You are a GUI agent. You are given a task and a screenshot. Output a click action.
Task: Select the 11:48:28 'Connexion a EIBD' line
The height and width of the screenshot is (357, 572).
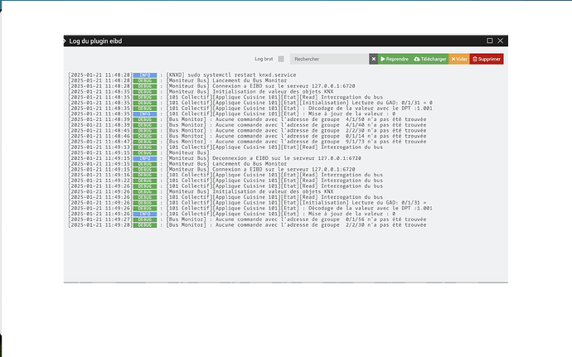tap(211, 86)
